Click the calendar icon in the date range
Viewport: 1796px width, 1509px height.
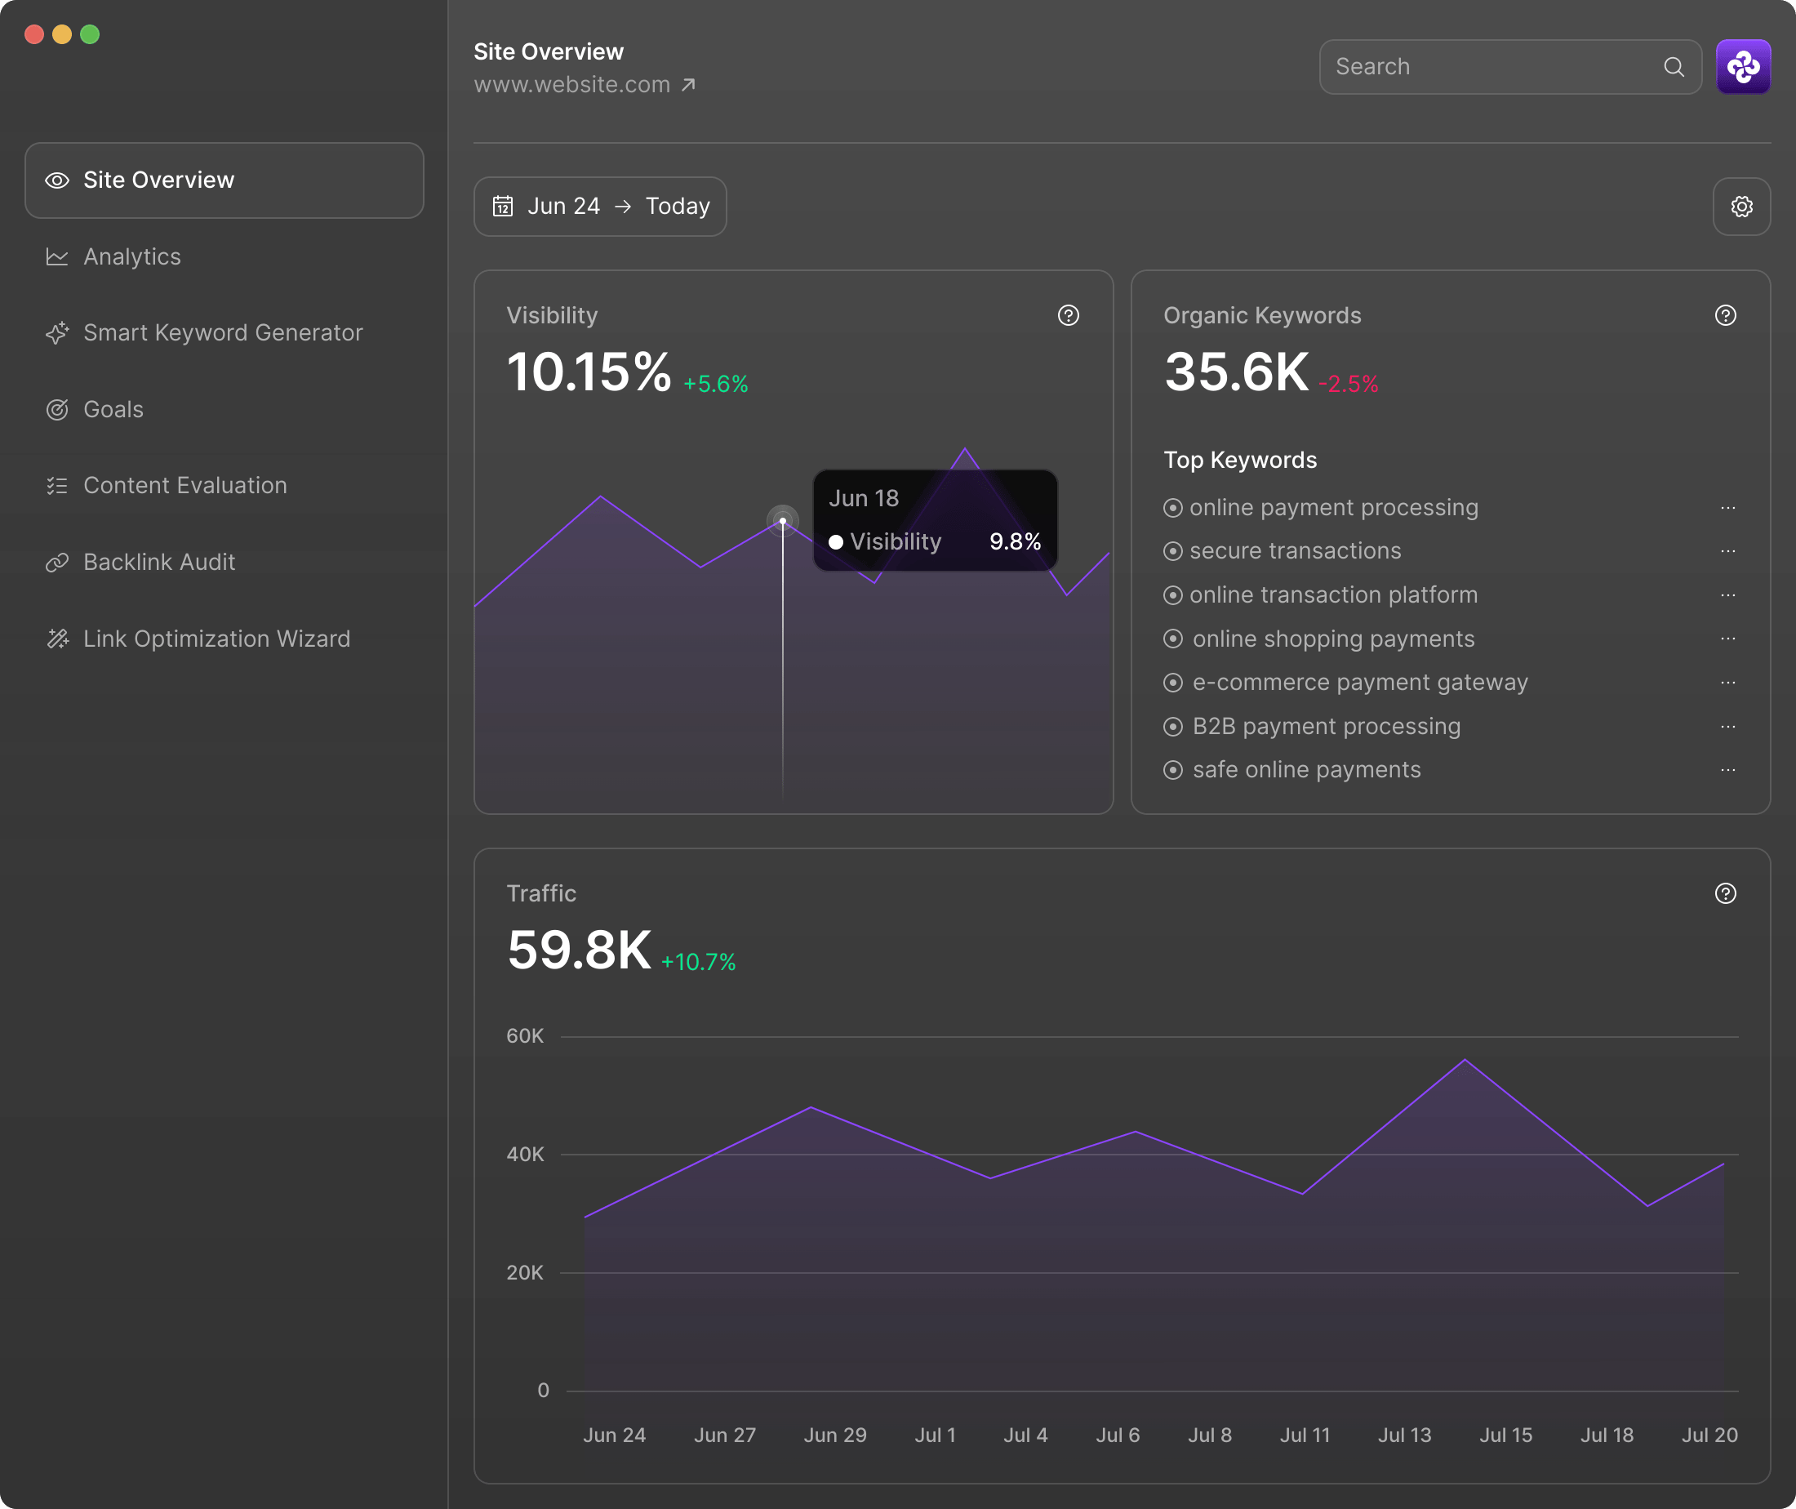click(x=504, y=205)
